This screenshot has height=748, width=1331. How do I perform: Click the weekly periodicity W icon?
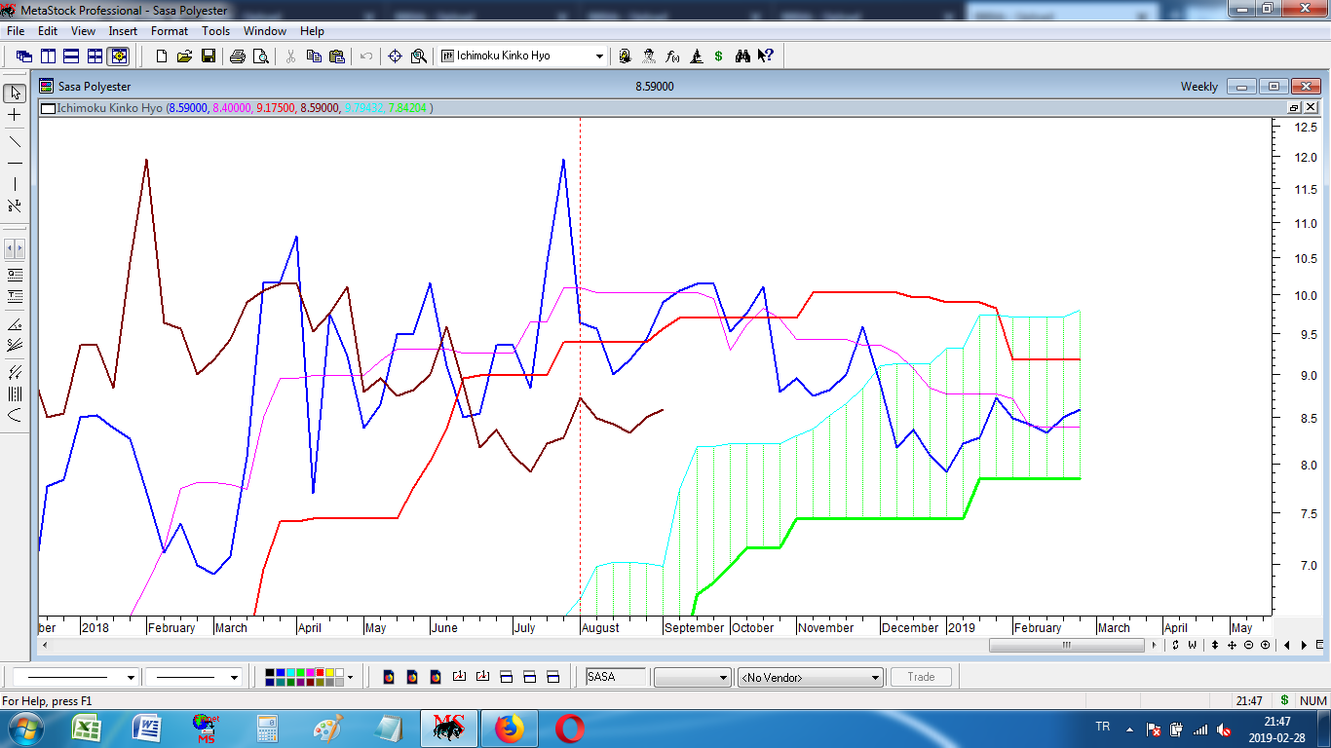pyautogui.click(x=1192, y=645)
